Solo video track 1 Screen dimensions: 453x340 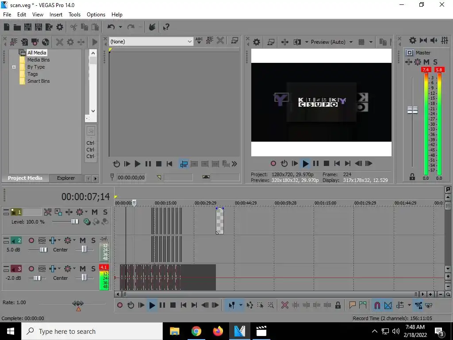tap(105, 212)
